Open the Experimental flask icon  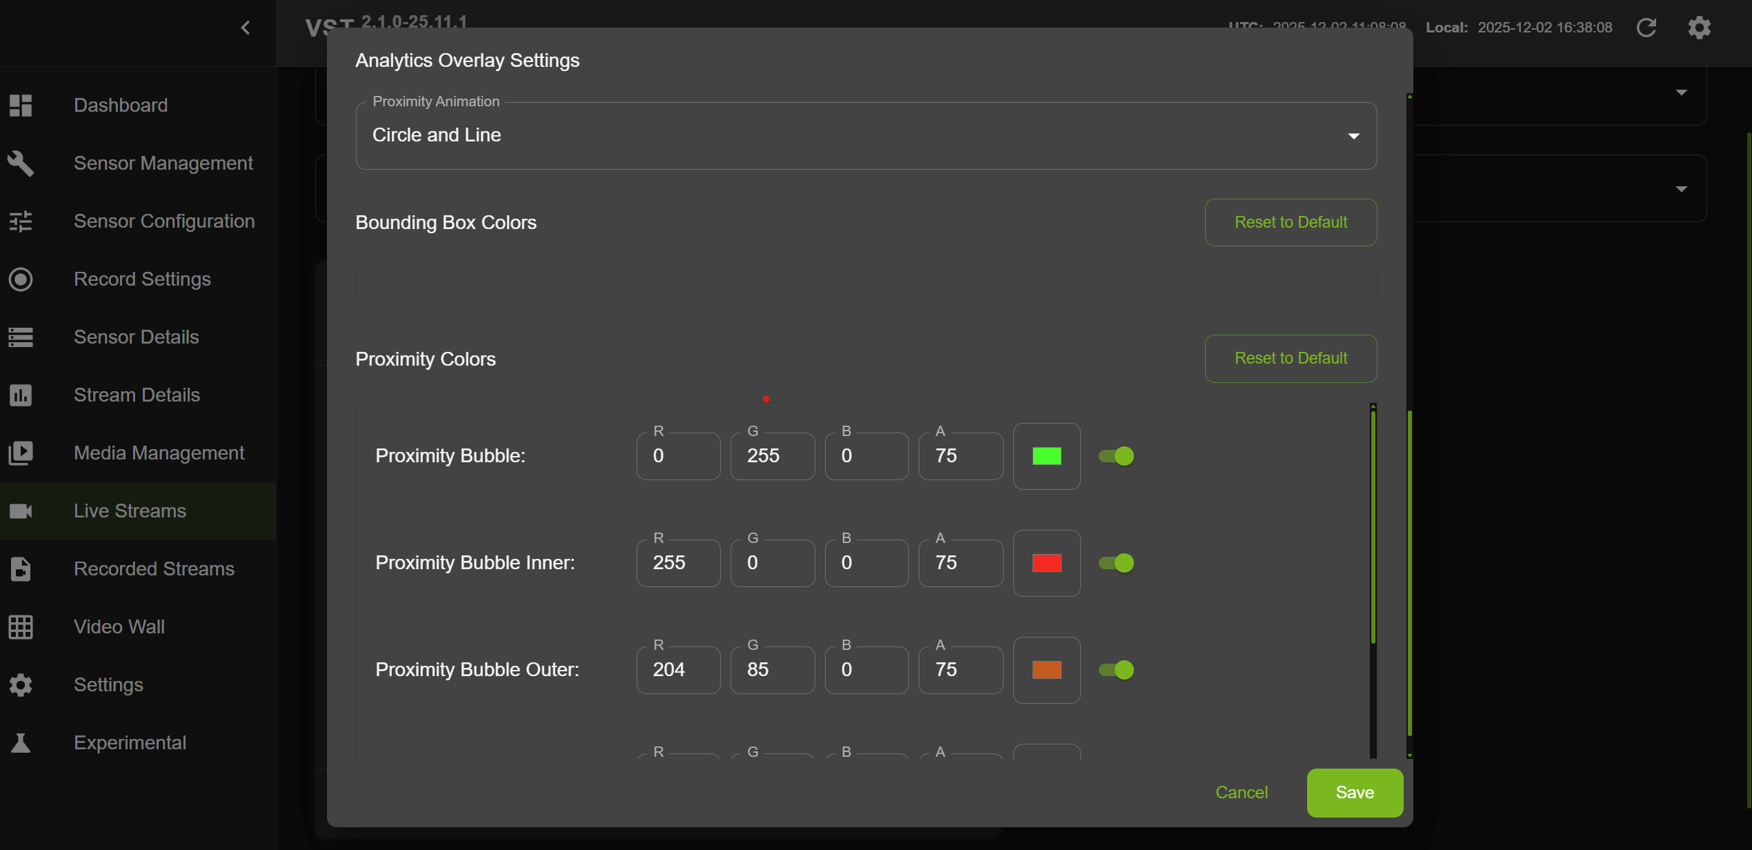[x=21, y=742]
